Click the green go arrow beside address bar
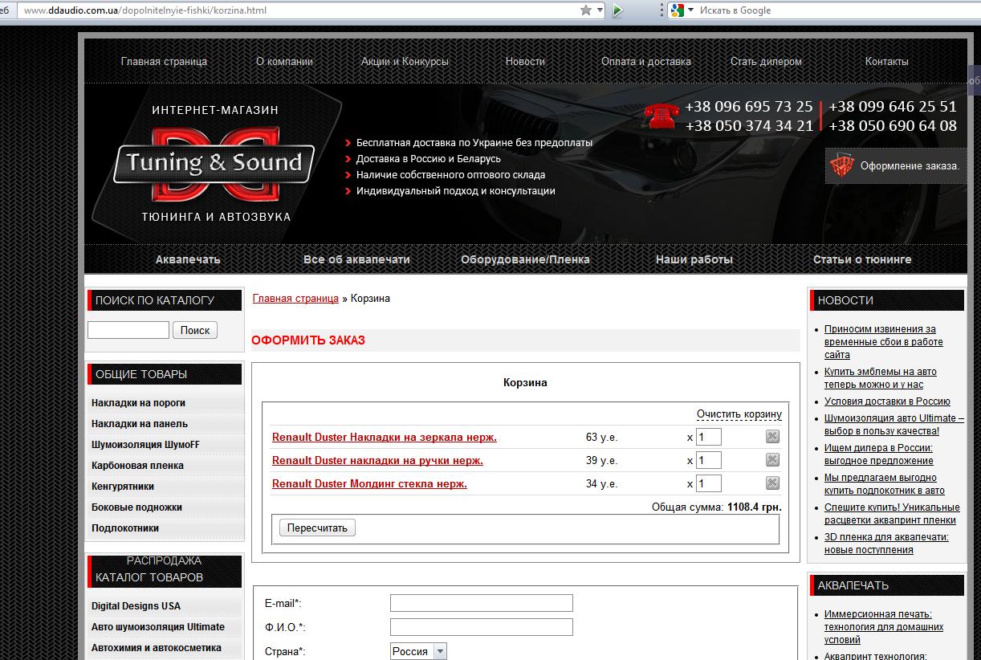 click(617, 10)
